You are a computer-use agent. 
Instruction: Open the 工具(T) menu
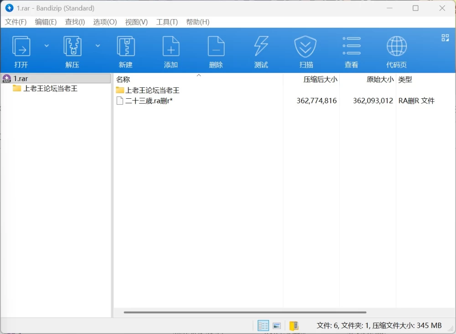[x=167, y=22]
